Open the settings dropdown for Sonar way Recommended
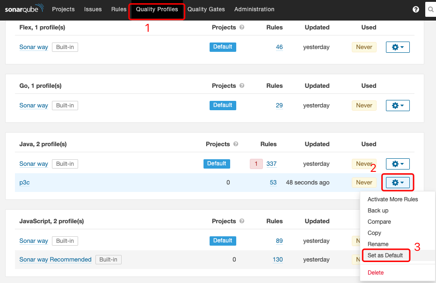 pos(397,259)
